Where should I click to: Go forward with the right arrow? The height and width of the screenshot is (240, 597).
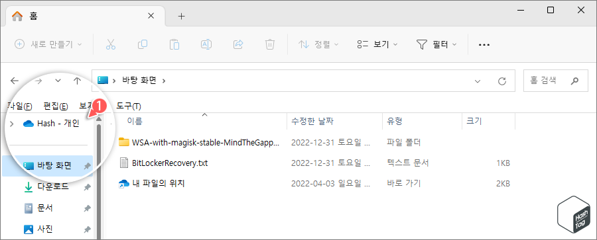(x=38, y=81)
